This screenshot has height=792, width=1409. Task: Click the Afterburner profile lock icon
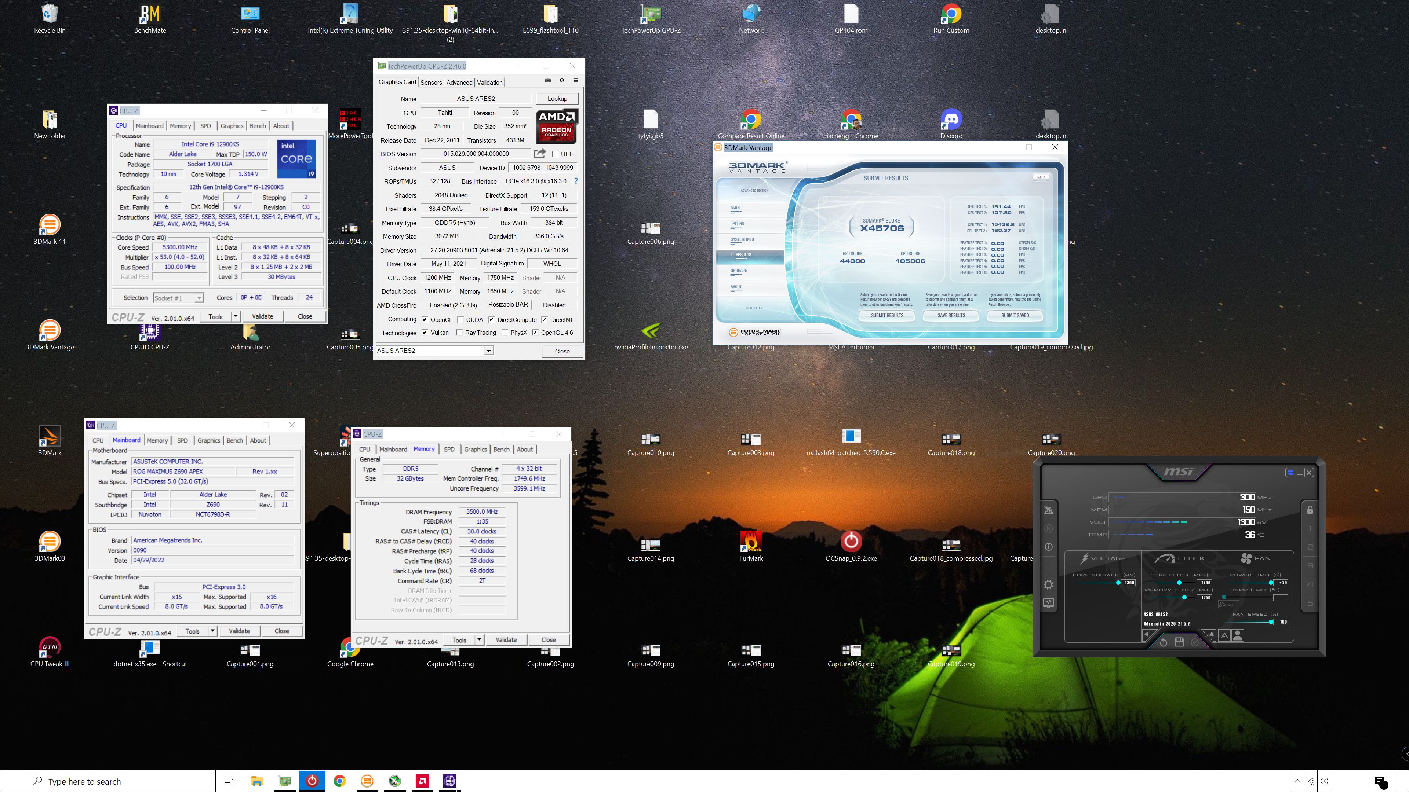(x=1310, y=510)
